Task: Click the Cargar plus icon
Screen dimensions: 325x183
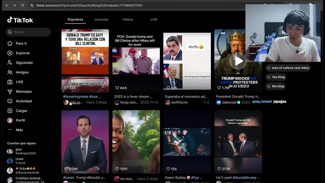Action: 10,111
